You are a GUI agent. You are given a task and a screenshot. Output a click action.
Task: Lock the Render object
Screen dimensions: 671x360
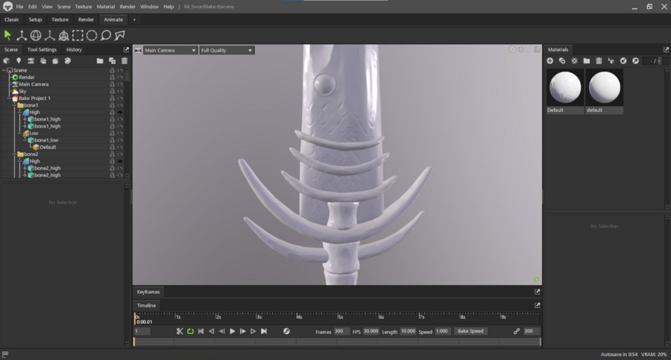pos(112,77)
